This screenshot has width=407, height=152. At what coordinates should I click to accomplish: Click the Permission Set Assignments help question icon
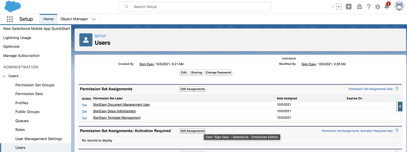pos(397,88)
